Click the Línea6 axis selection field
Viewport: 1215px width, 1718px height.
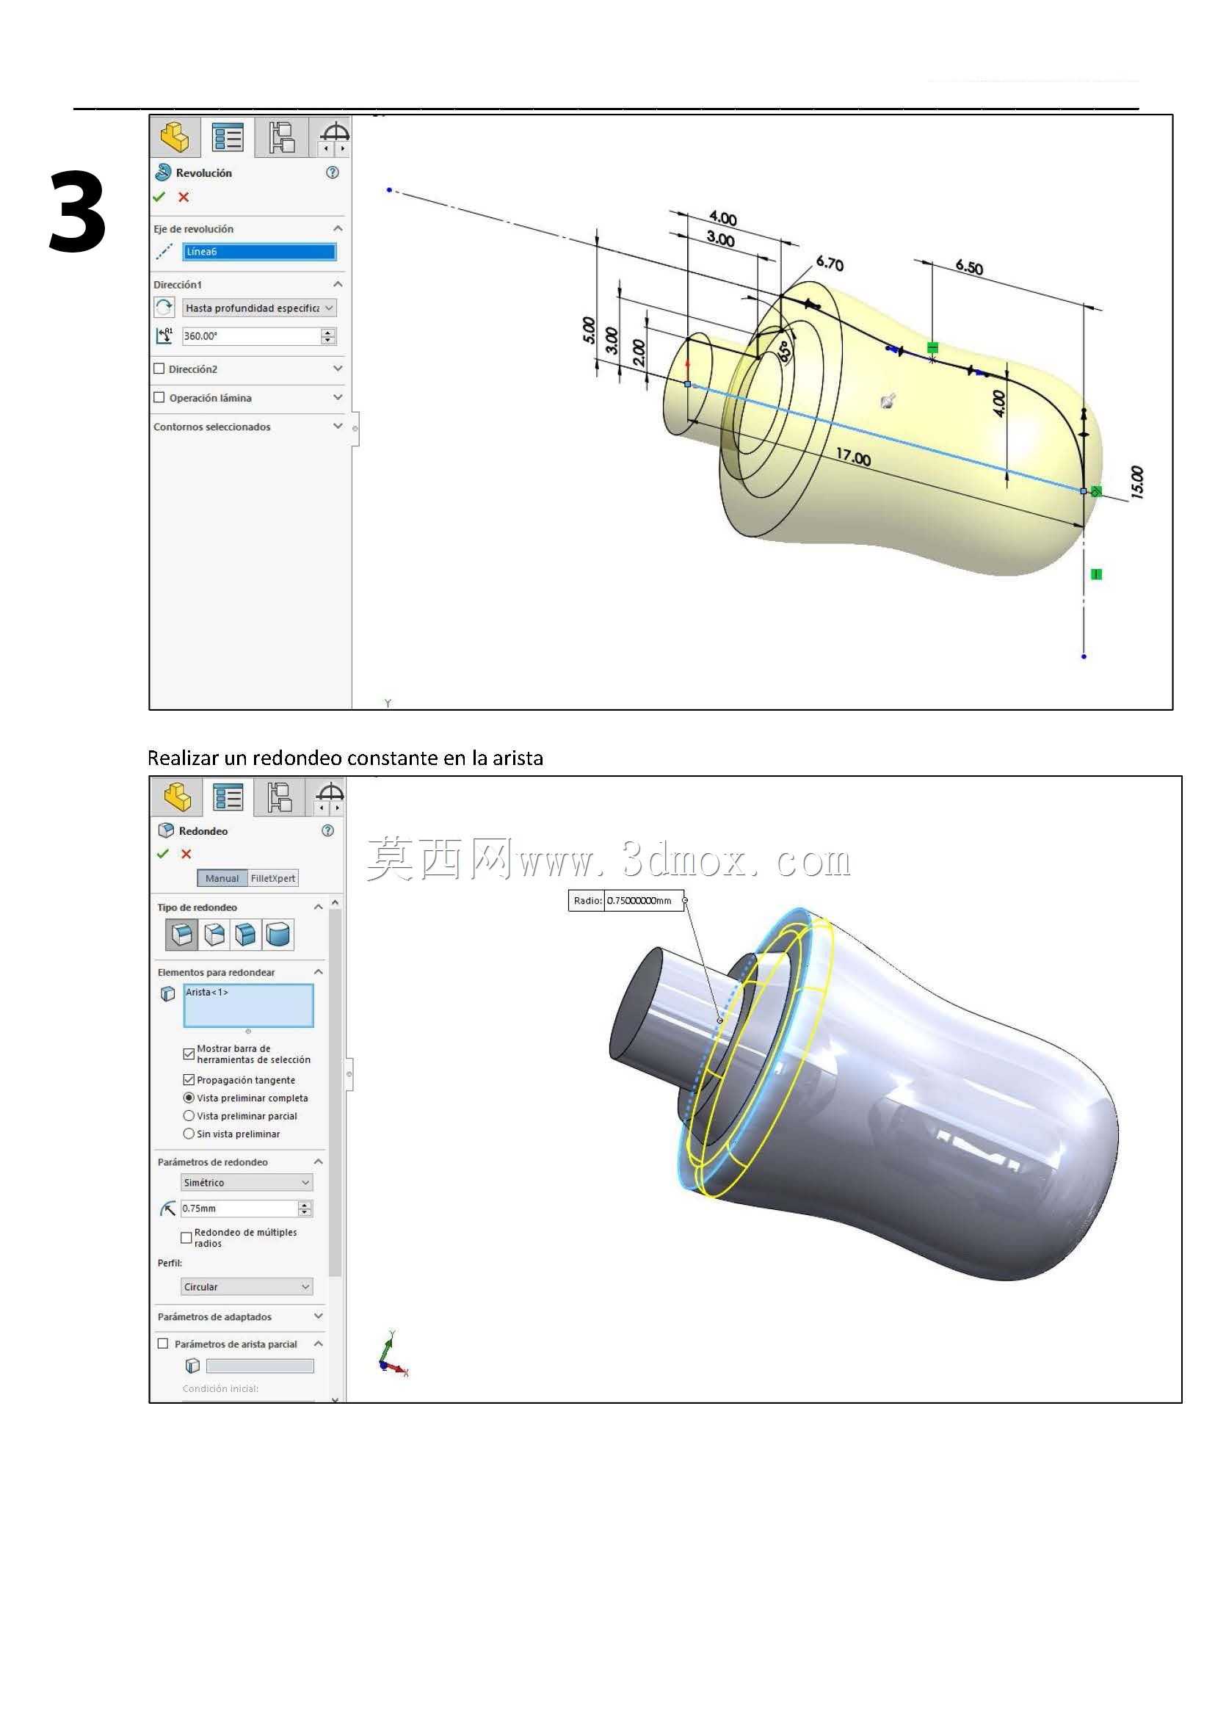(x=259, y=251)
